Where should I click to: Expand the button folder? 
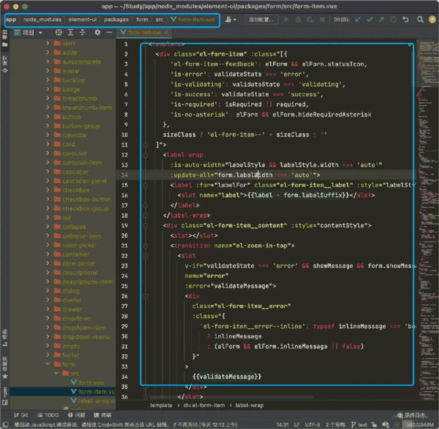point(47,116)
